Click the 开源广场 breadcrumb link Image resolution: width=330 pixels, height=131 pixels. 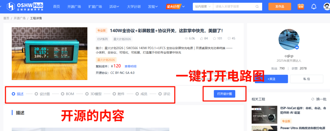[x=20, y=18]
